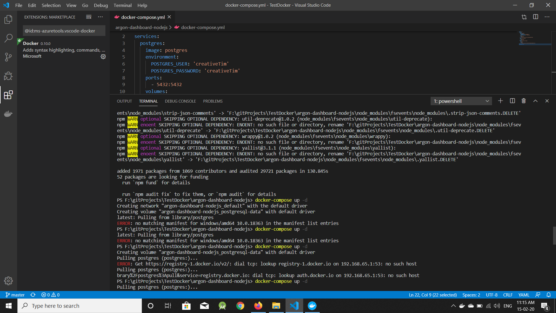The image size is (556, 313).
Task: Click master branch in status bar
Action: tap(15, 295)
